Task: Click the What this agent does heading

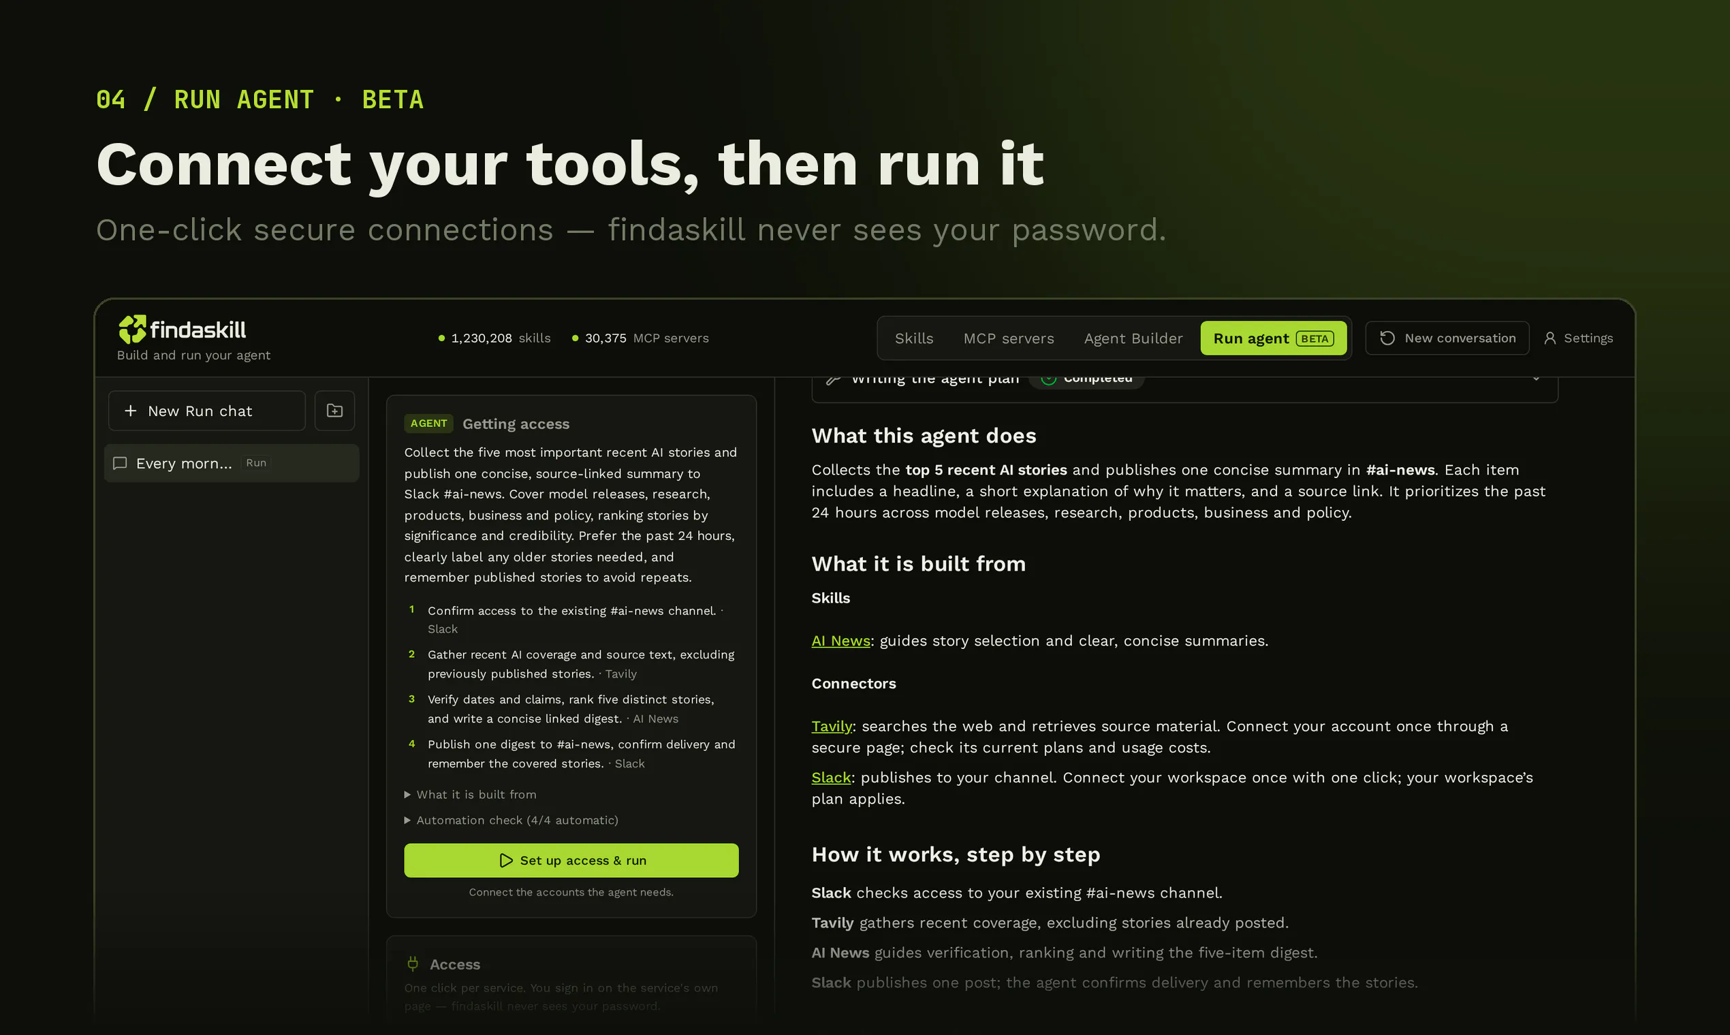Action: [x=924, y=436]
